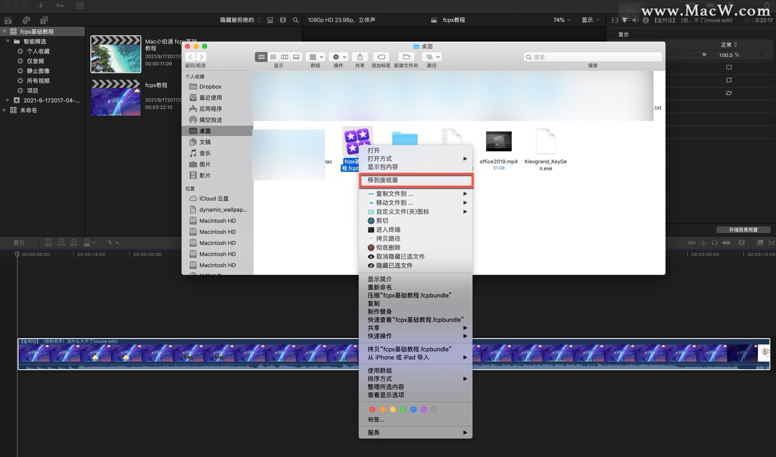This screenshot has height=457, width=776.
Task: Toggle browser clip appearance list icon
Action: click(270, 20)
